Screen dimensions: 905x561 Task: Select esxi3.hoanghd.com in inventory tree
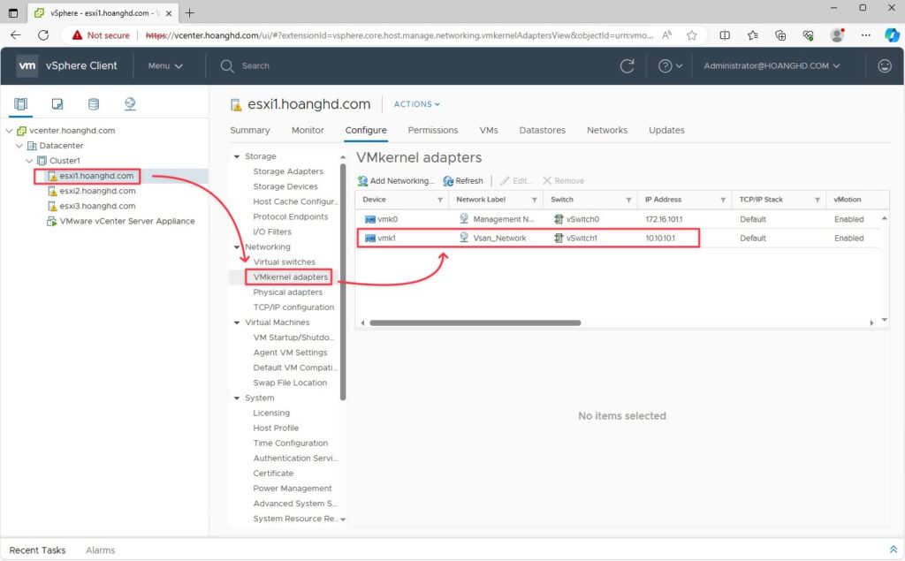pyautogui.click(x=97, y=206)
